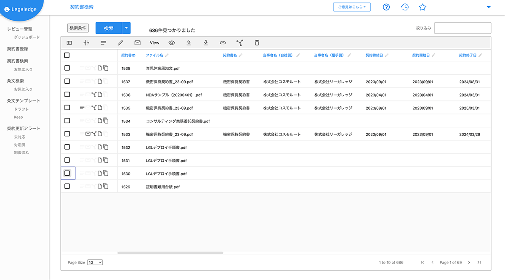The height and width of the screenshot is (280, 505).
Task: Click the trash delete icon in toolbar
Action: click(x=257, y=43)
